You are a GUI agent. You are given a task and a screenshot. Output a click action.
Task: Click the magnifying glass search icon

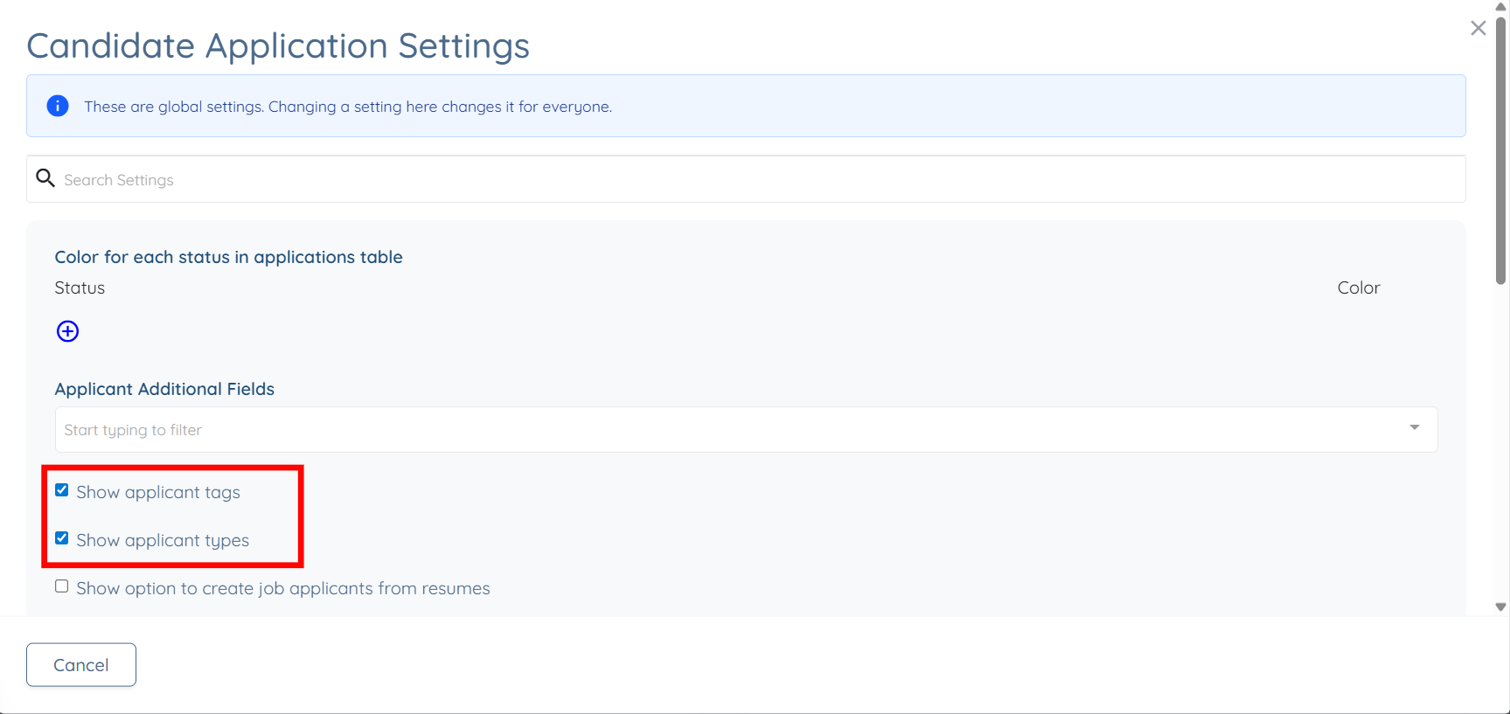point(45,178)
